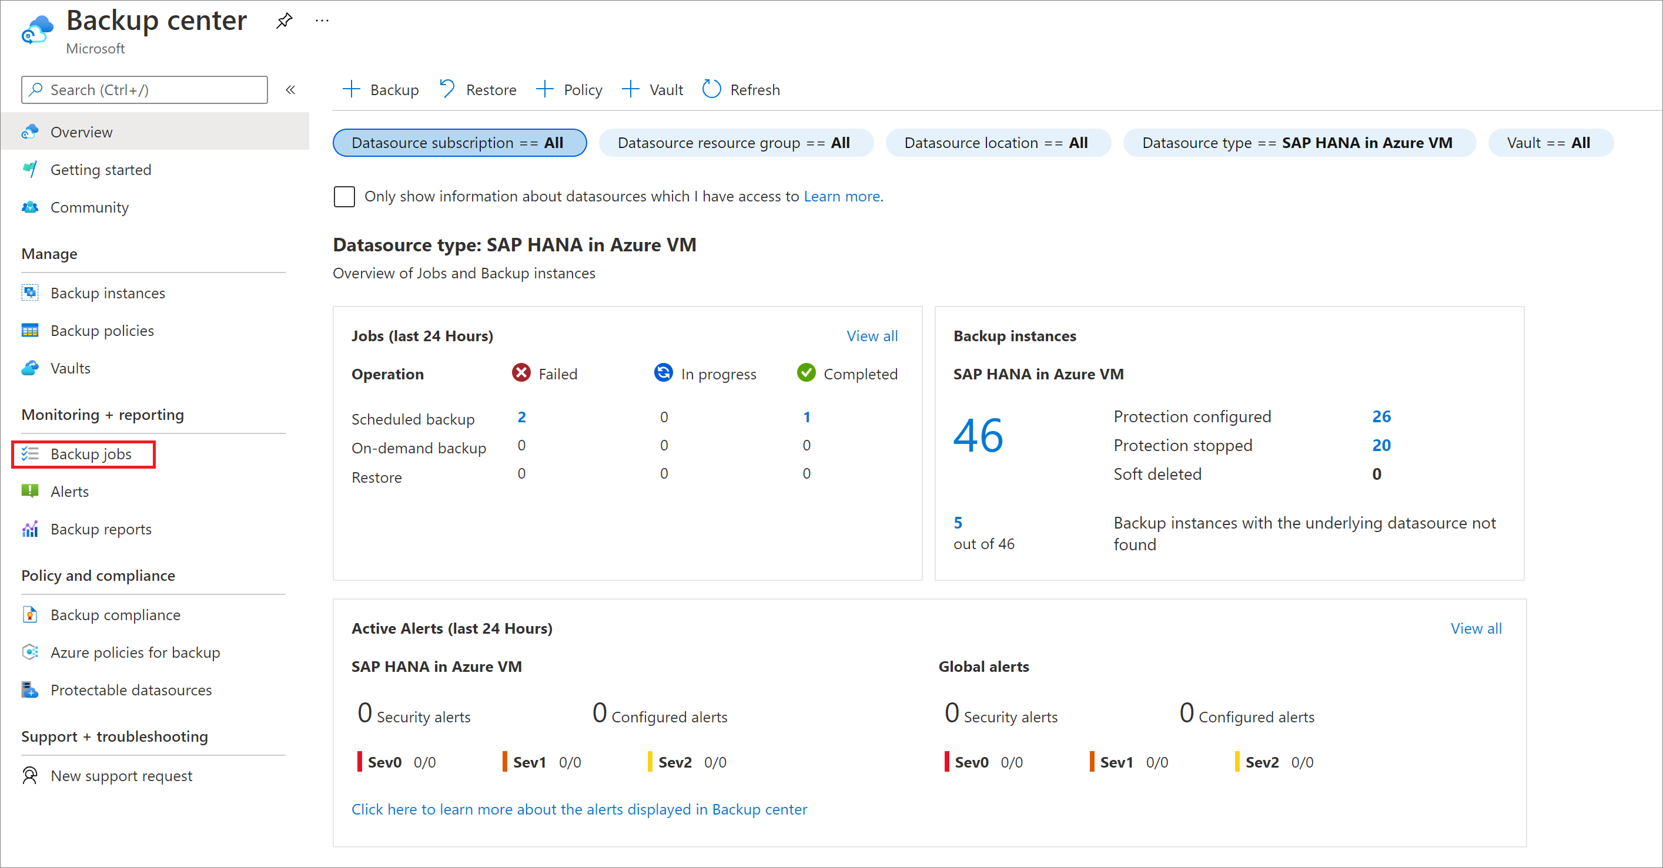Click Learn more about datasource access
The width and height of the screenshot is (1663, 868).
(844, 196)
